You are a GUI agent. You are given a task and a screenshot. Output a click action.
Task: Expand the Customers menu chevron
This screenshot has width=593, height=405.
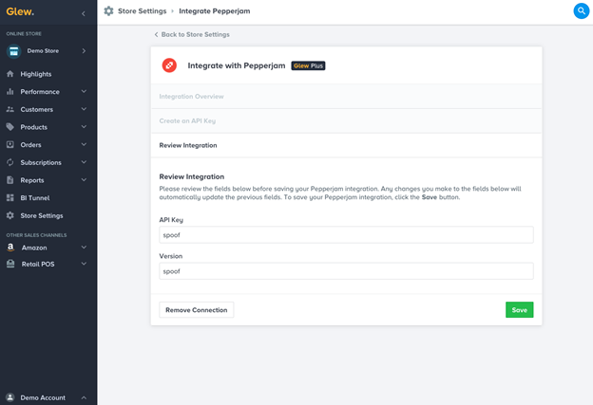(84, 109)
